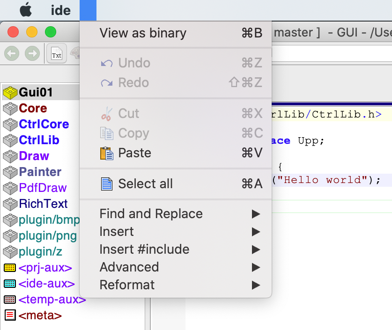Screen dimensions: 392x330
Task: Click the back navigation arrow icon
Action: point(12,54)
